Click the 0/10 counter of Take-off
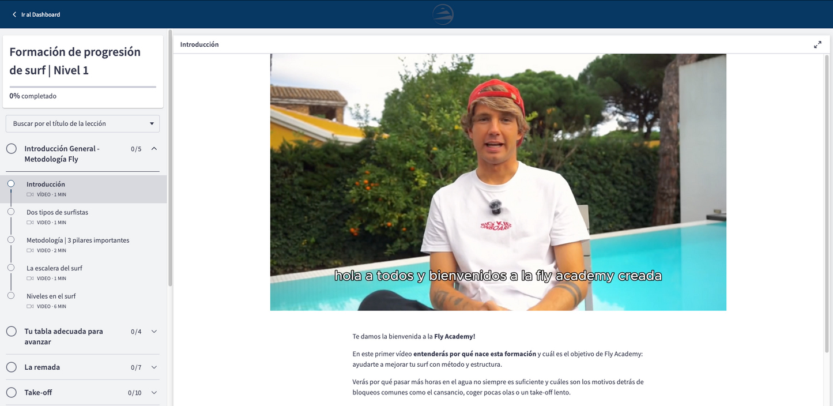 pyautogui.click(x=135, y=393)
